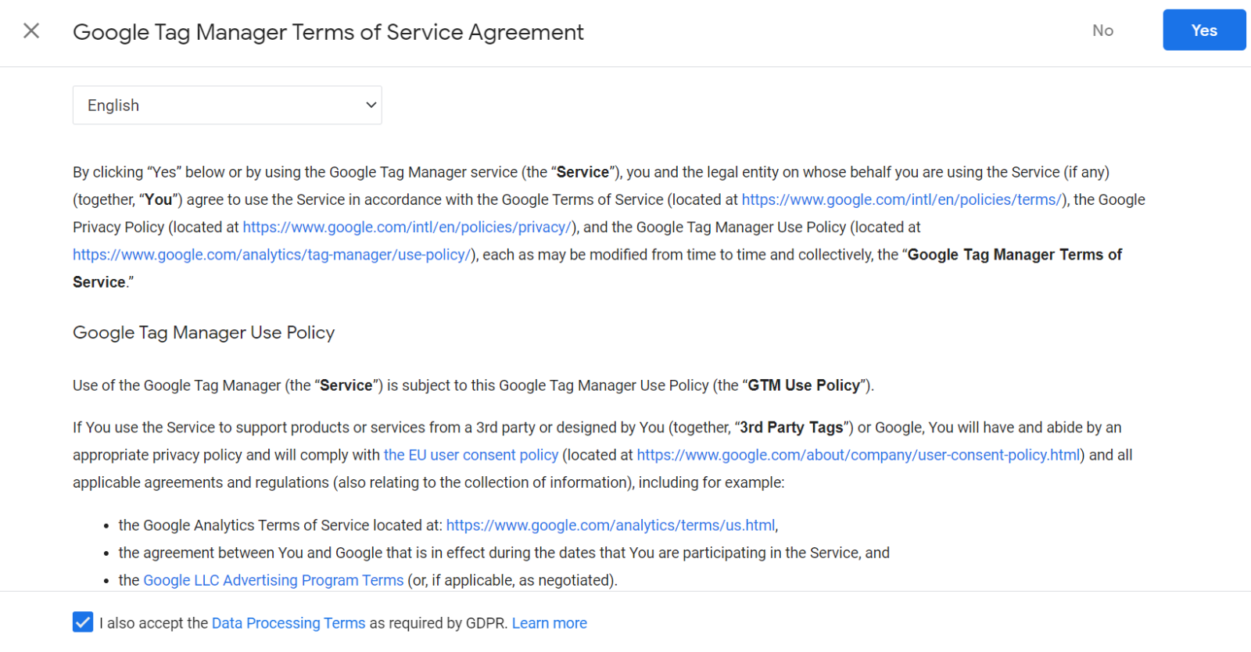This screenshot has height=652, width=1251.
Task: Decline the agreement with the No button
Action: click(x=1102, y=30)
